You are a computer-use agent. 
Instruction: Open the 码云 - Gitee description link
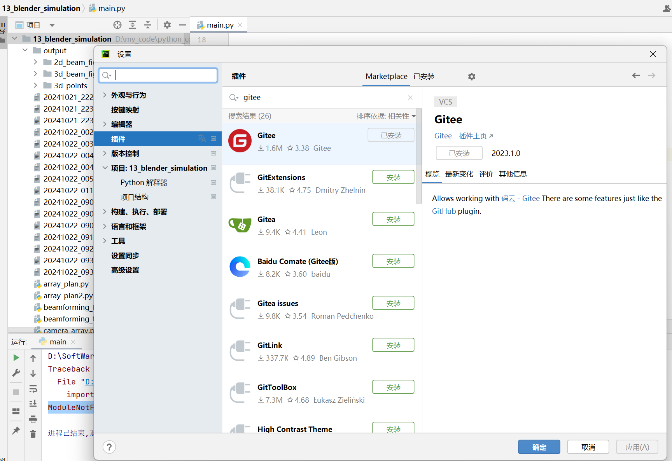coord(520,199)
